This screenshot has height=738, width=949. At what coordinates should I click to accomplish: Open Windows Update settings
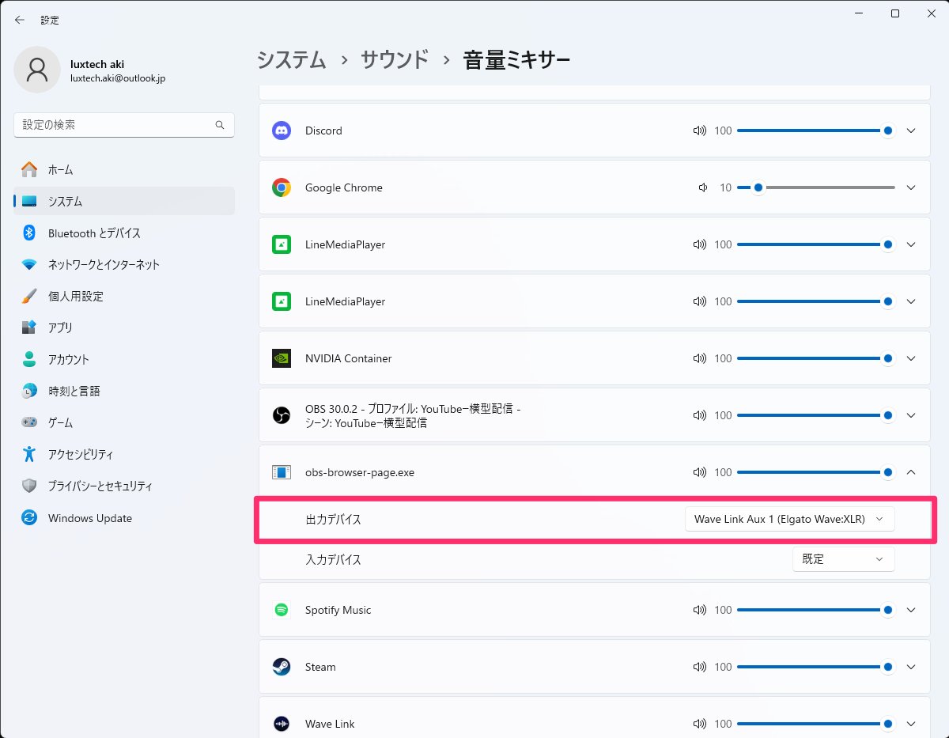(x=124, y=518)
